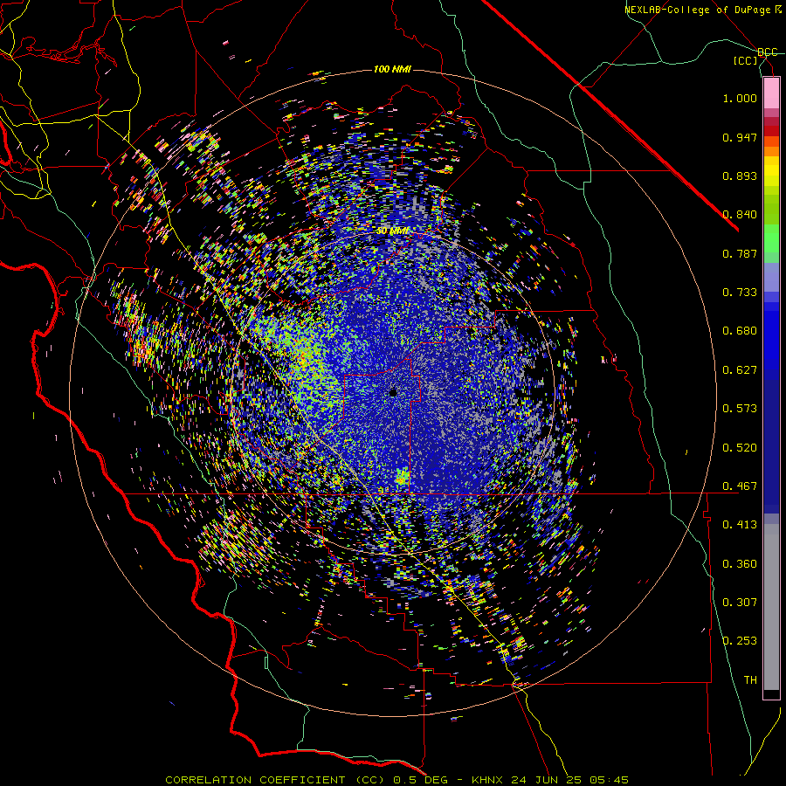
Task: Click the [CC] units label
Action: pos(746,60)
